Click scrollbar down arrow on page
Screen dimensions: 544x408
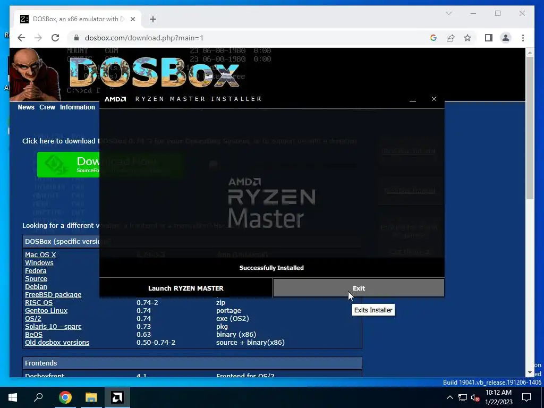pyautogui.click(x=530, y=372)
